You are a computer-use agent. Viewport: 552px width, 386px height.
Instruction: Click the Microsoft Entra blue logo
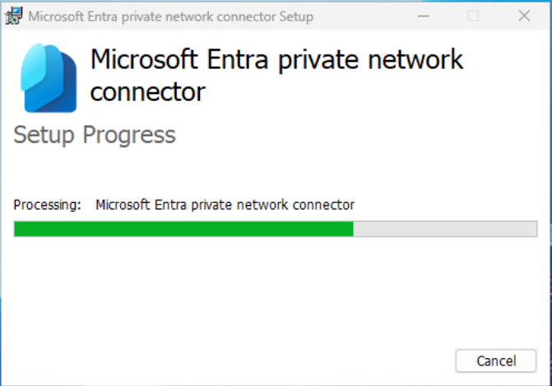coord(49,78)
